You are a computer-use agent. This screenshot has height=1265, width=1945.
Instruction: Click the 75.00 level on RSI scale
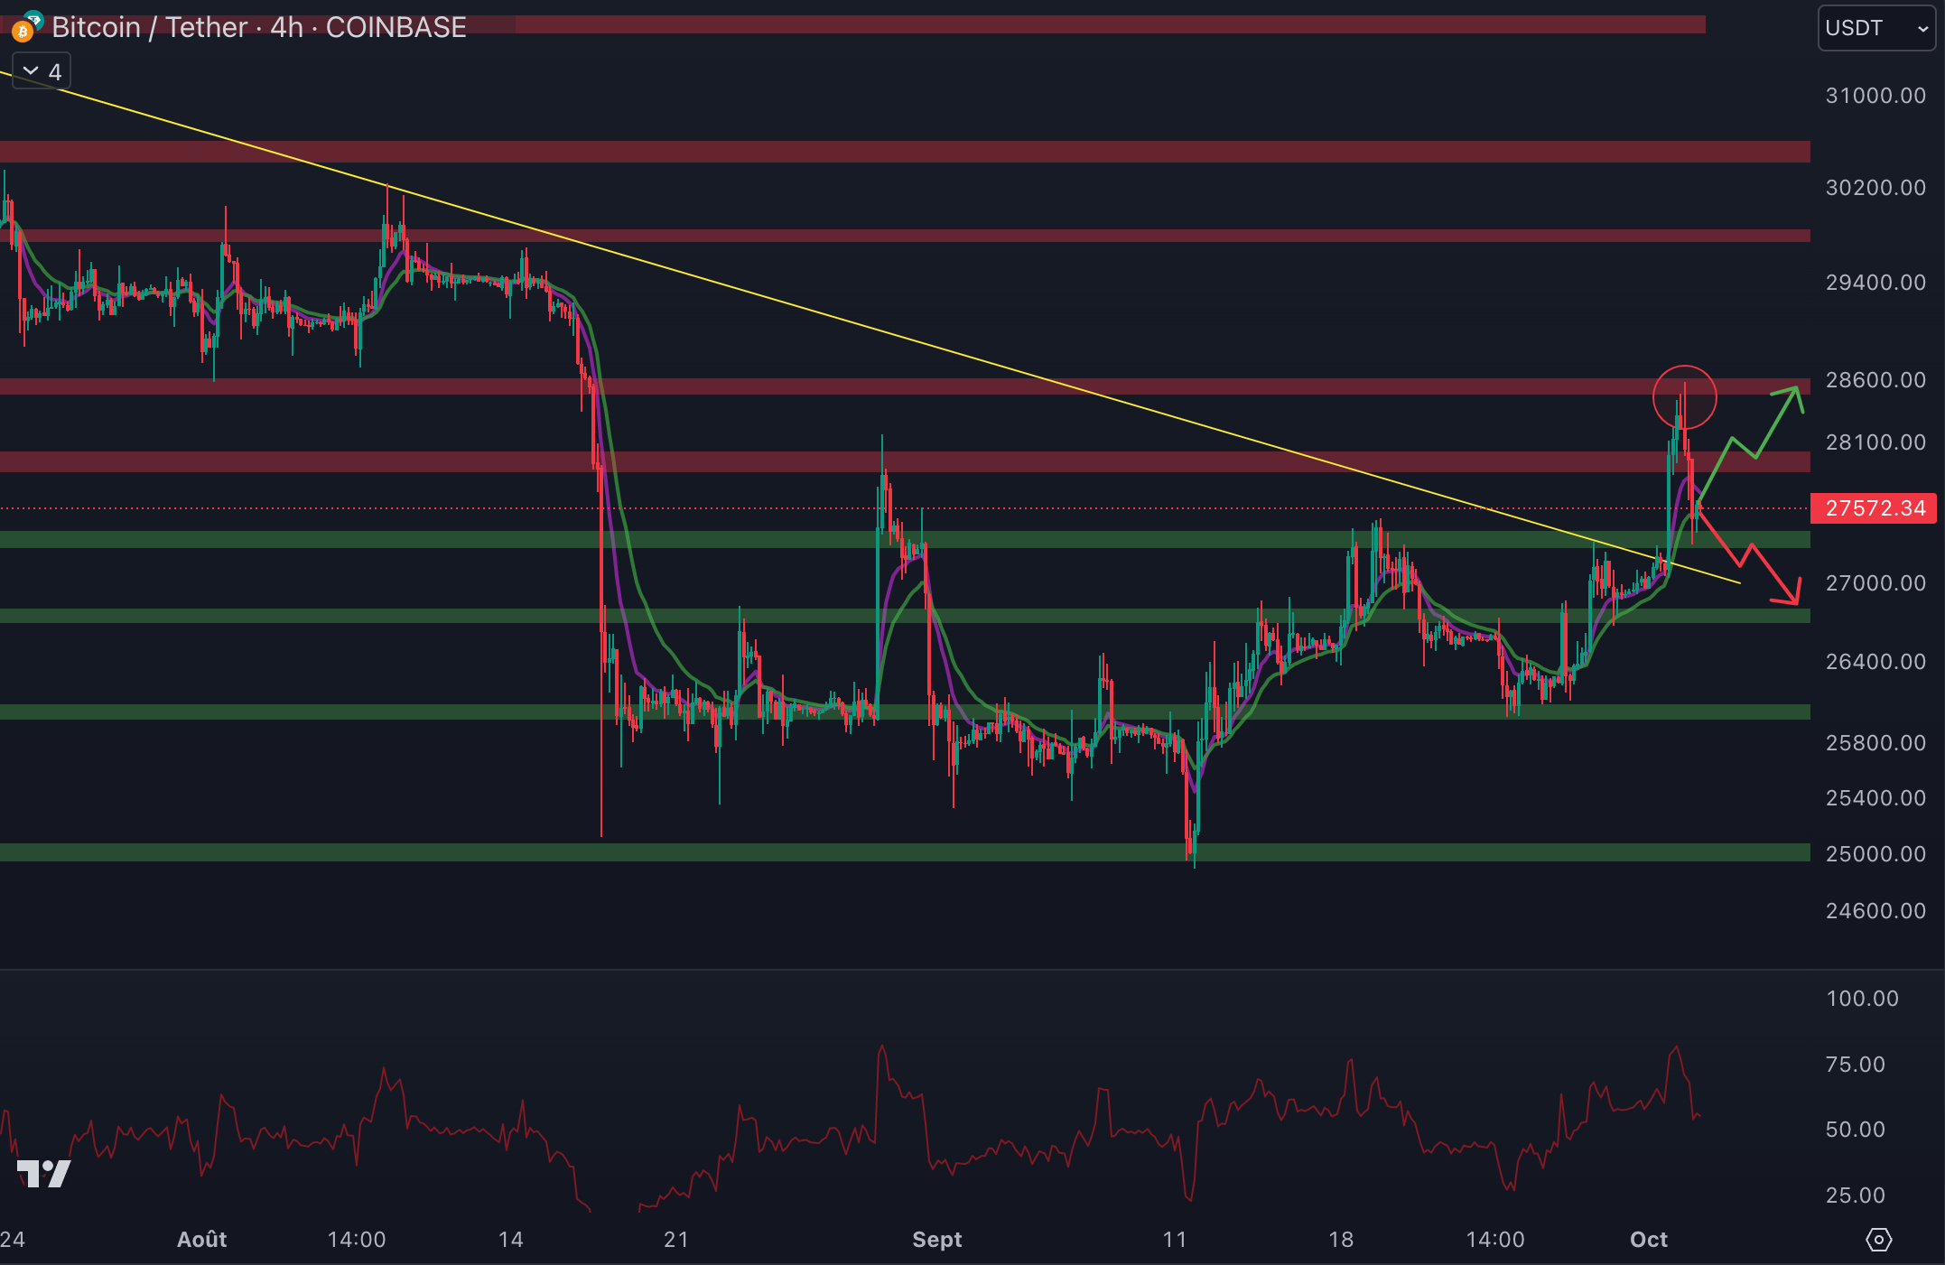pyautogui.click(x=1855, y=1065)
